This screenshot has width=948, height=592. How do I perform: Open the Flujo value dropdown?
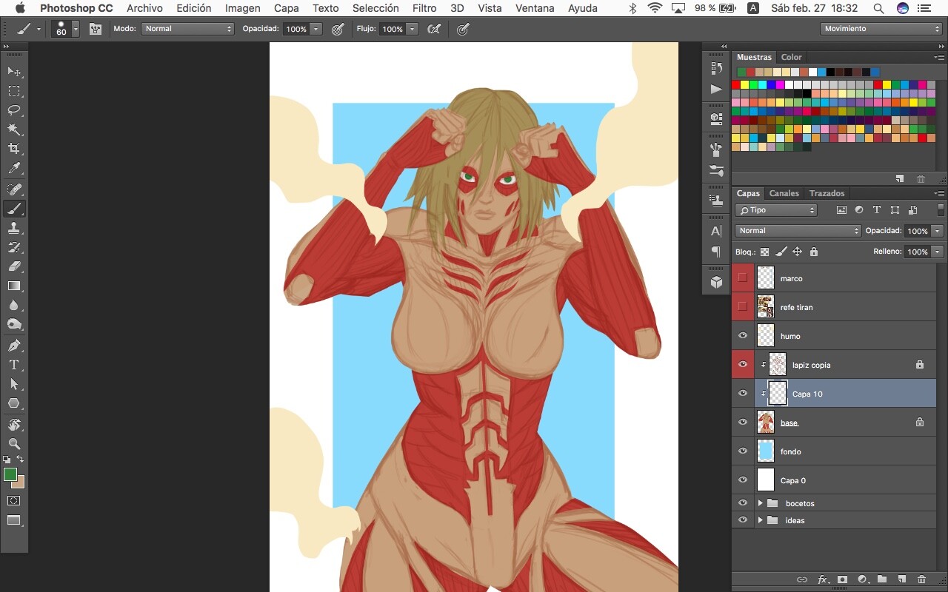pos(413,29)
